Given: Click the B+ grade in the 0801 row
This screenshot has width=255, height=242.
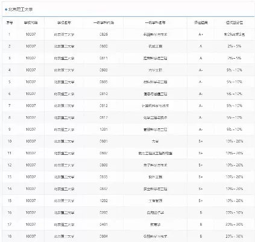Looking at the screenshot, I should tap(201, 142).
